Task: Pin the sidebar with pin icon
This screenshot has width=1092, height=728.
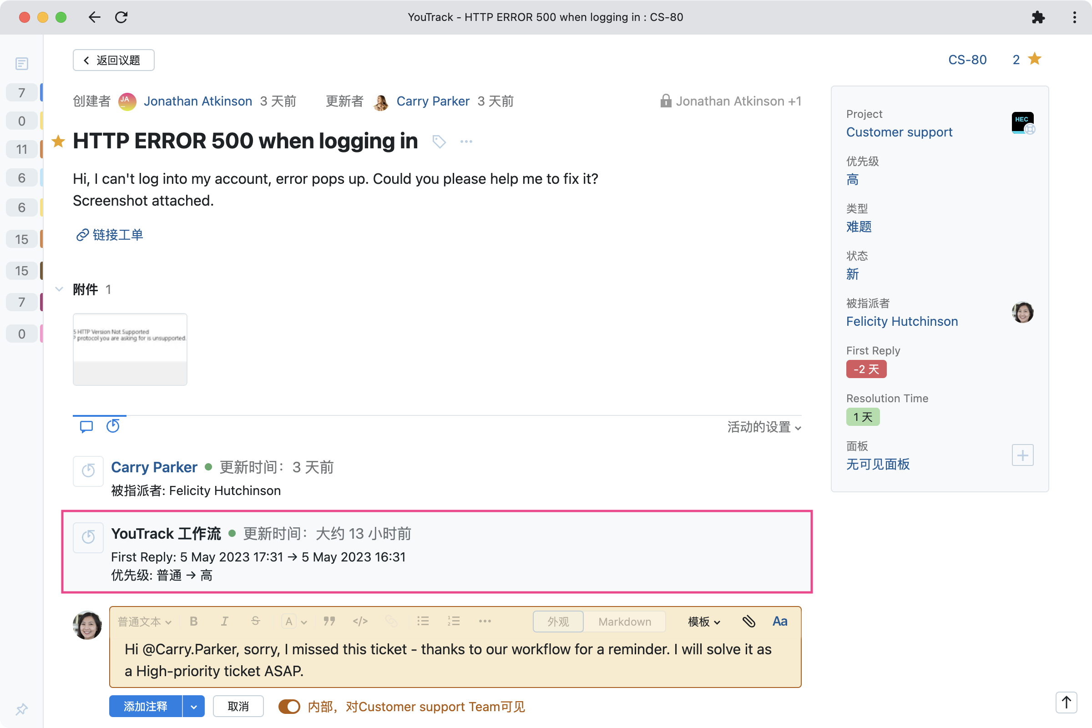Action: pos(22,709)
